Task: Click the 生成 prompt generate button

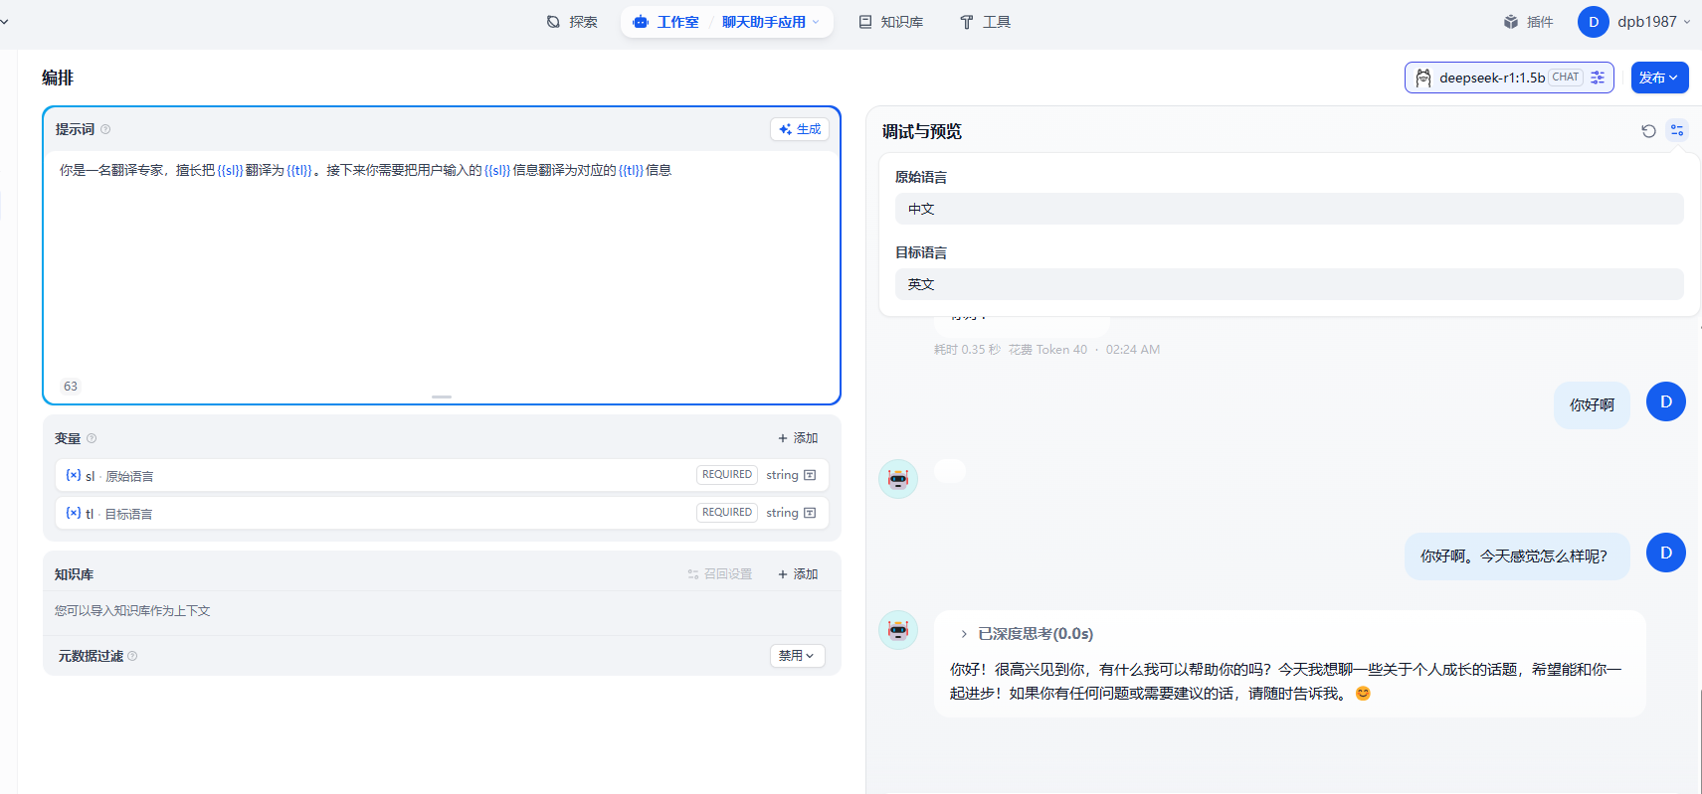Action: pos(800,129)
